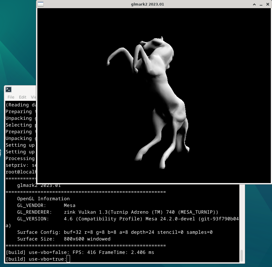Click the terminal window icon
Image resolution: width=272 pixels, height=267 pixels.
tap(8, 89)
